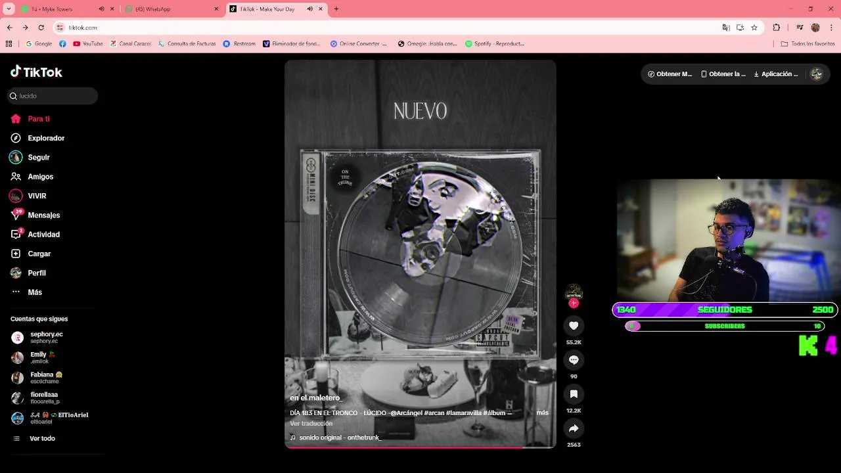Open the Restream bookmark
Image resolution: width=841 pixels, height=473 pixels.
240,44
